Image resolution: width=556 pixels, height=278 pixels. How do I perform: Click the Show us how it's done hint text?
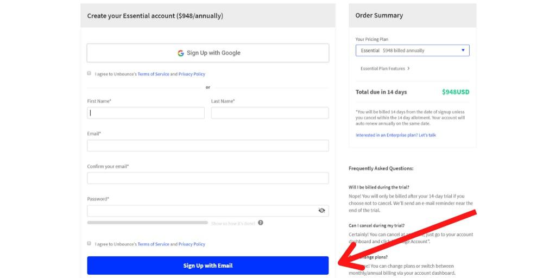[233, 223]
